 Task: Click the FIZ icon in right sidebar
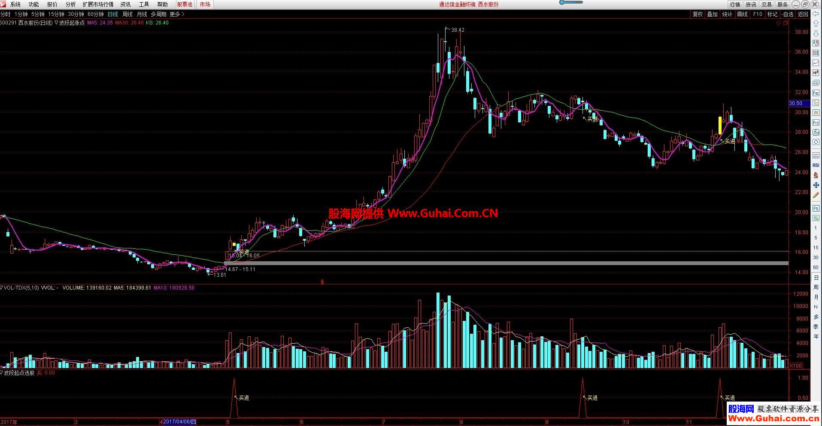click(816, 122)
